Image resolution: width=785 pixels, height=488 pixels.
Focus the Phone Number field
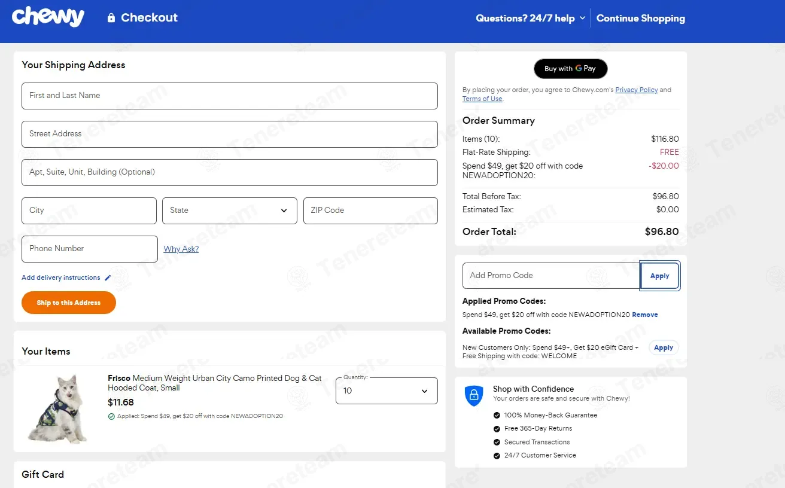[90, 249]
